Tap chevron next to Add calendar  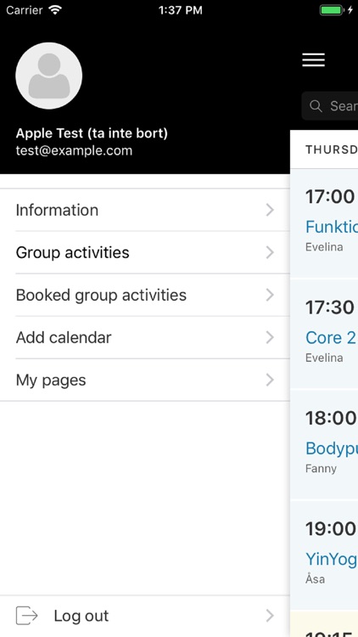[270, 337]
